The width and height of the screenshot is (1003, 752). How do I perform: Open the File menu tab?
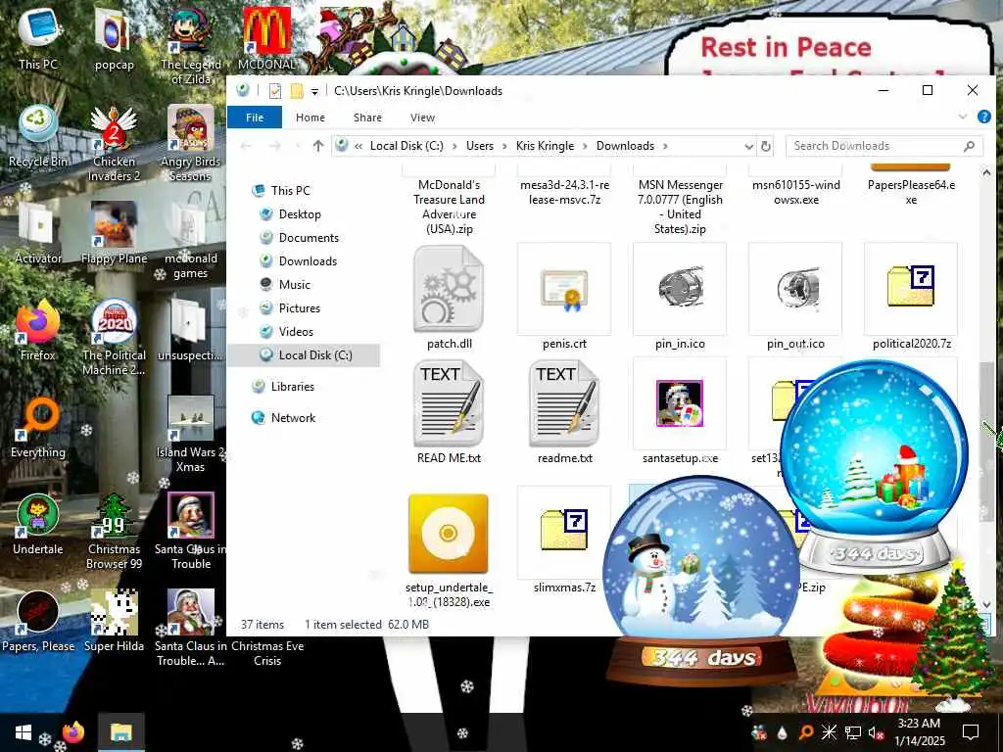(255, 117)
